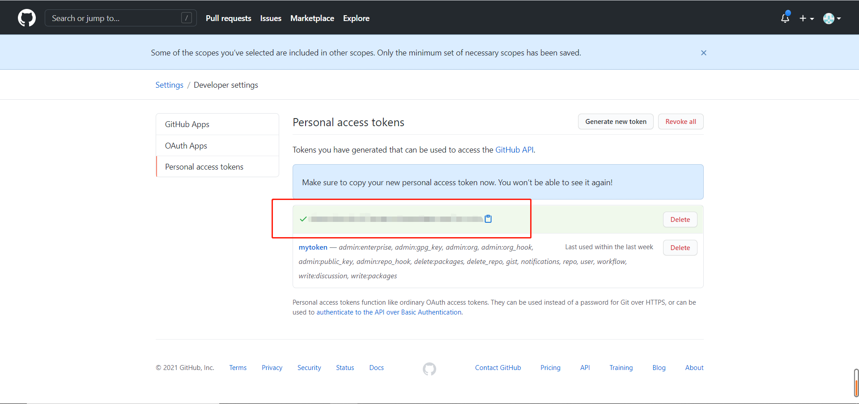Viewport: 859px width, 404px height.
Task: Open Security in footer
Action: pyautogui.click(x=309, y=368)
